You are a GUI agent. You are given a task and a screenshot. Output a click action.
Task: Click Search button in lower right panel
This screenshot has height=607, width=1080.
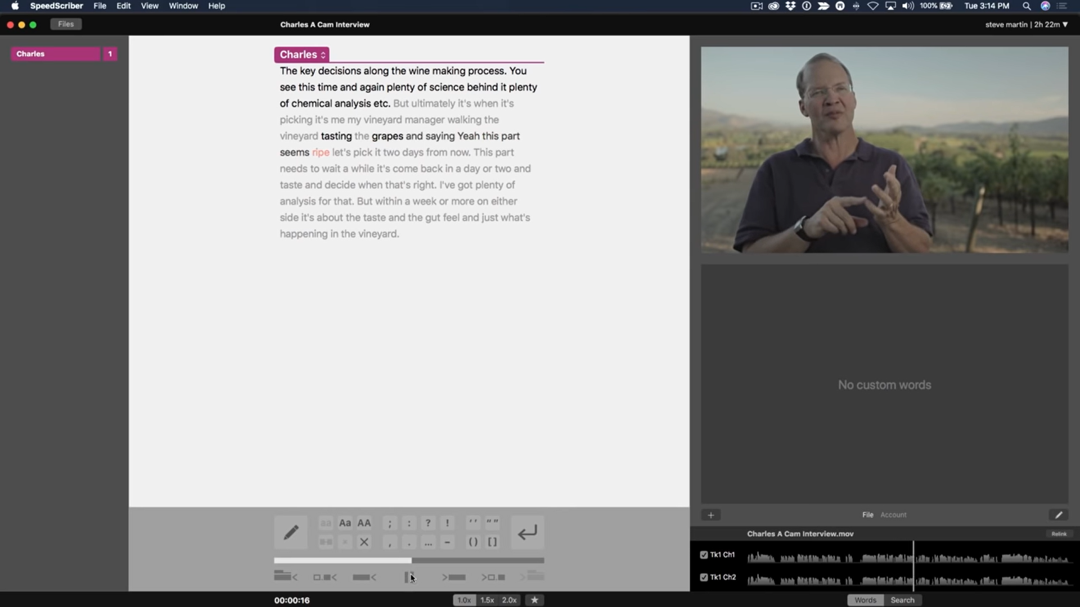click(x=903, y=600)
